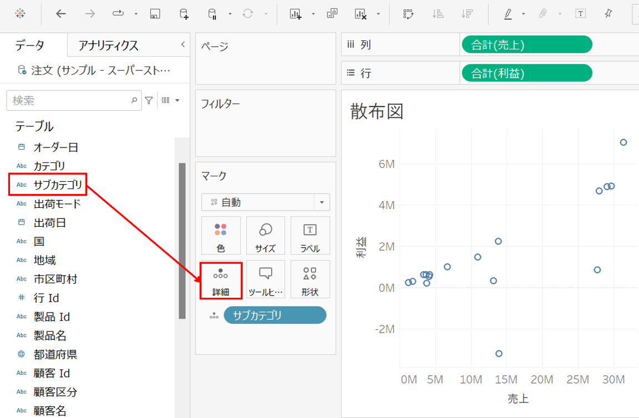Image resolution: width=639 pixels, height=418 pixels.
Task: Open highlight options dropdown arrow
Action: 524,14
